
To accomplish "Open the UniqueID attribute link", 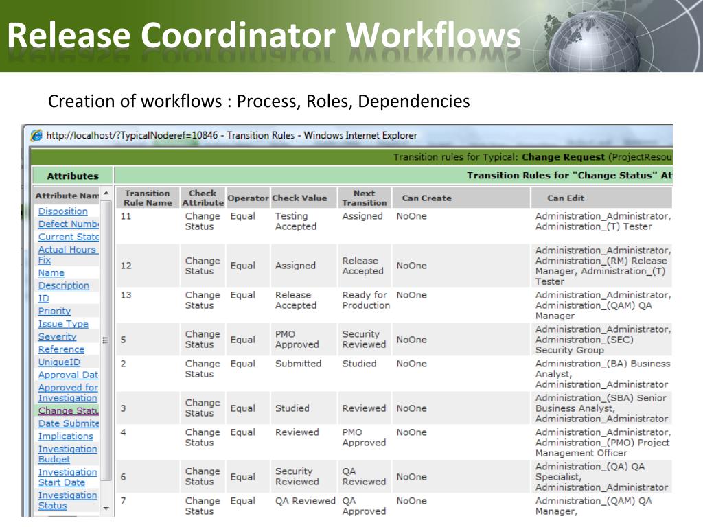I will pyautogui.click(x=59, y=362).
